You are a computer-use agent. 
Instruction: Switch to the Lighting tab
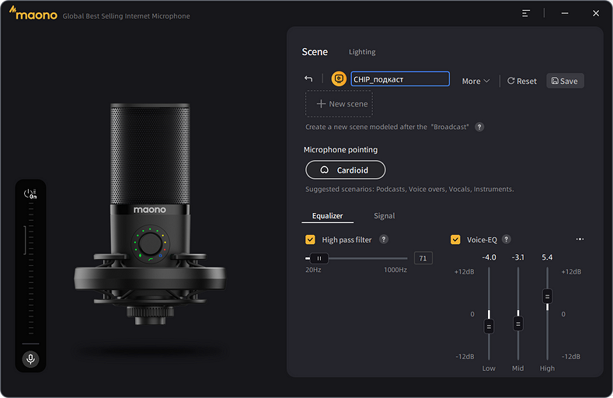point(362,52)
